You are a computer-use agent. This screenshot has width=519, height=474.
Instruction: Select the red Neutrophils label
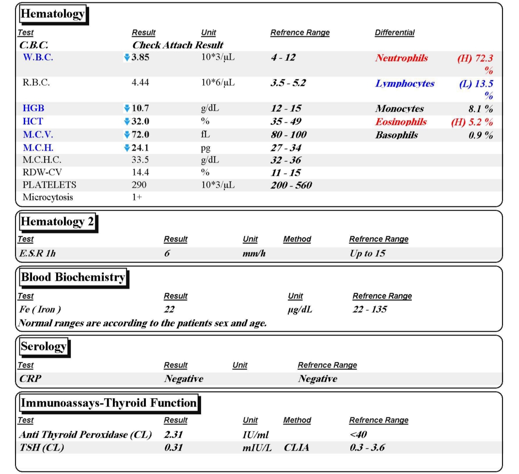tap(401, 58)
